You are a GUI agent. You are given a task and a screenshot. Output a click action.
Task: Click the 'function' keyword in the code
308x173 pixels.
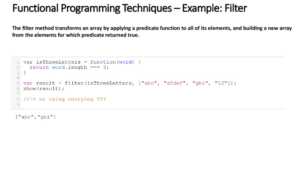click(x=103, y=62)
